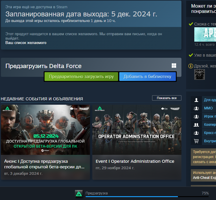This screenshot has width=216, height=200.
Task: Open the Operator Administration Office event image
Action: tap(137, 130)
